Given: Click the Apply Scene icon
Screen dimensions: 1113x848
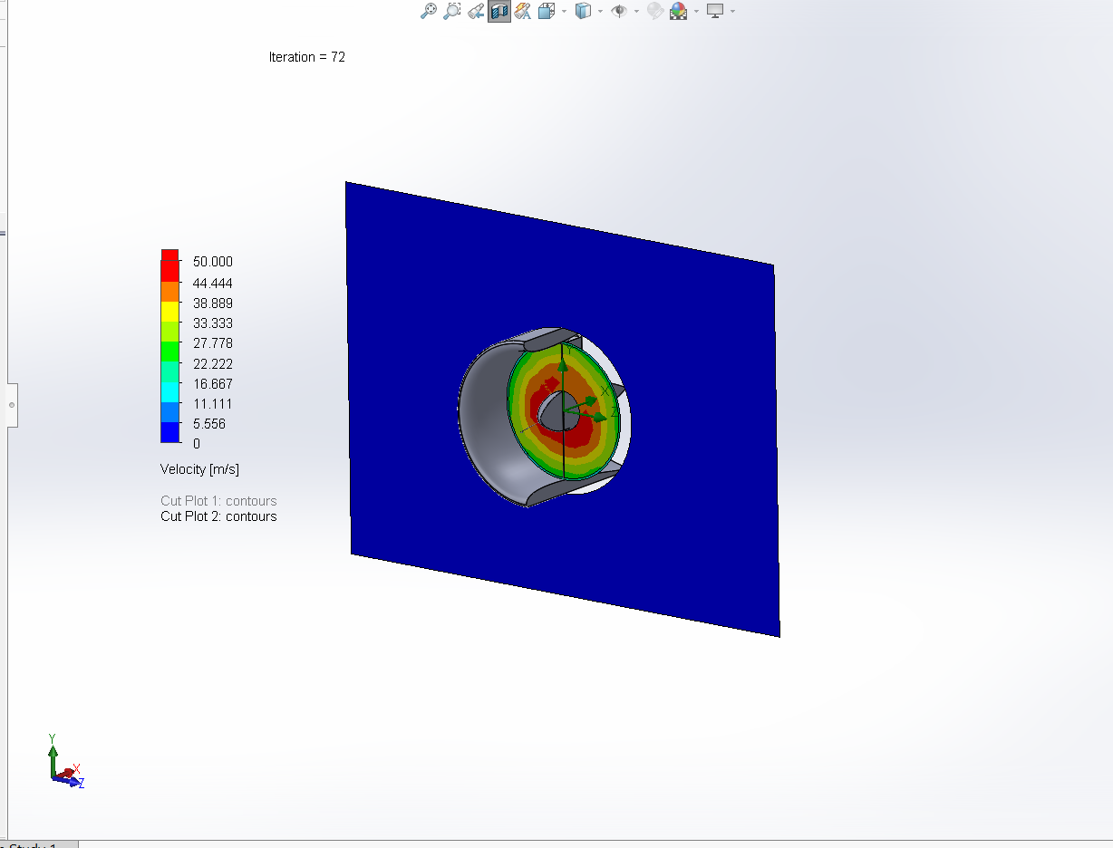Looking at the screenshot, I should (x=678, y=11).
